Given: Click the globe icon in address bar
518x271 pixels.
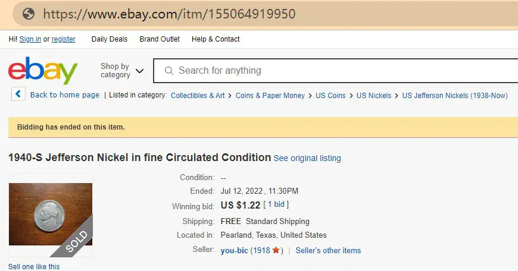Looking at the screenshot, I should tap(29, 14).
